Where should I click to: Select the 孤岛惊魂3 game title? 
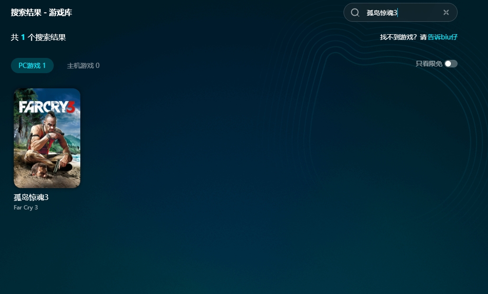pyautogui.click(x=31, y=197)
